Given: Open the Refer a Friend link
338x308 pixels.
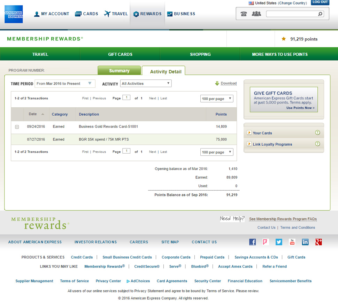Looking at the screenshot, I should (275, 267).
